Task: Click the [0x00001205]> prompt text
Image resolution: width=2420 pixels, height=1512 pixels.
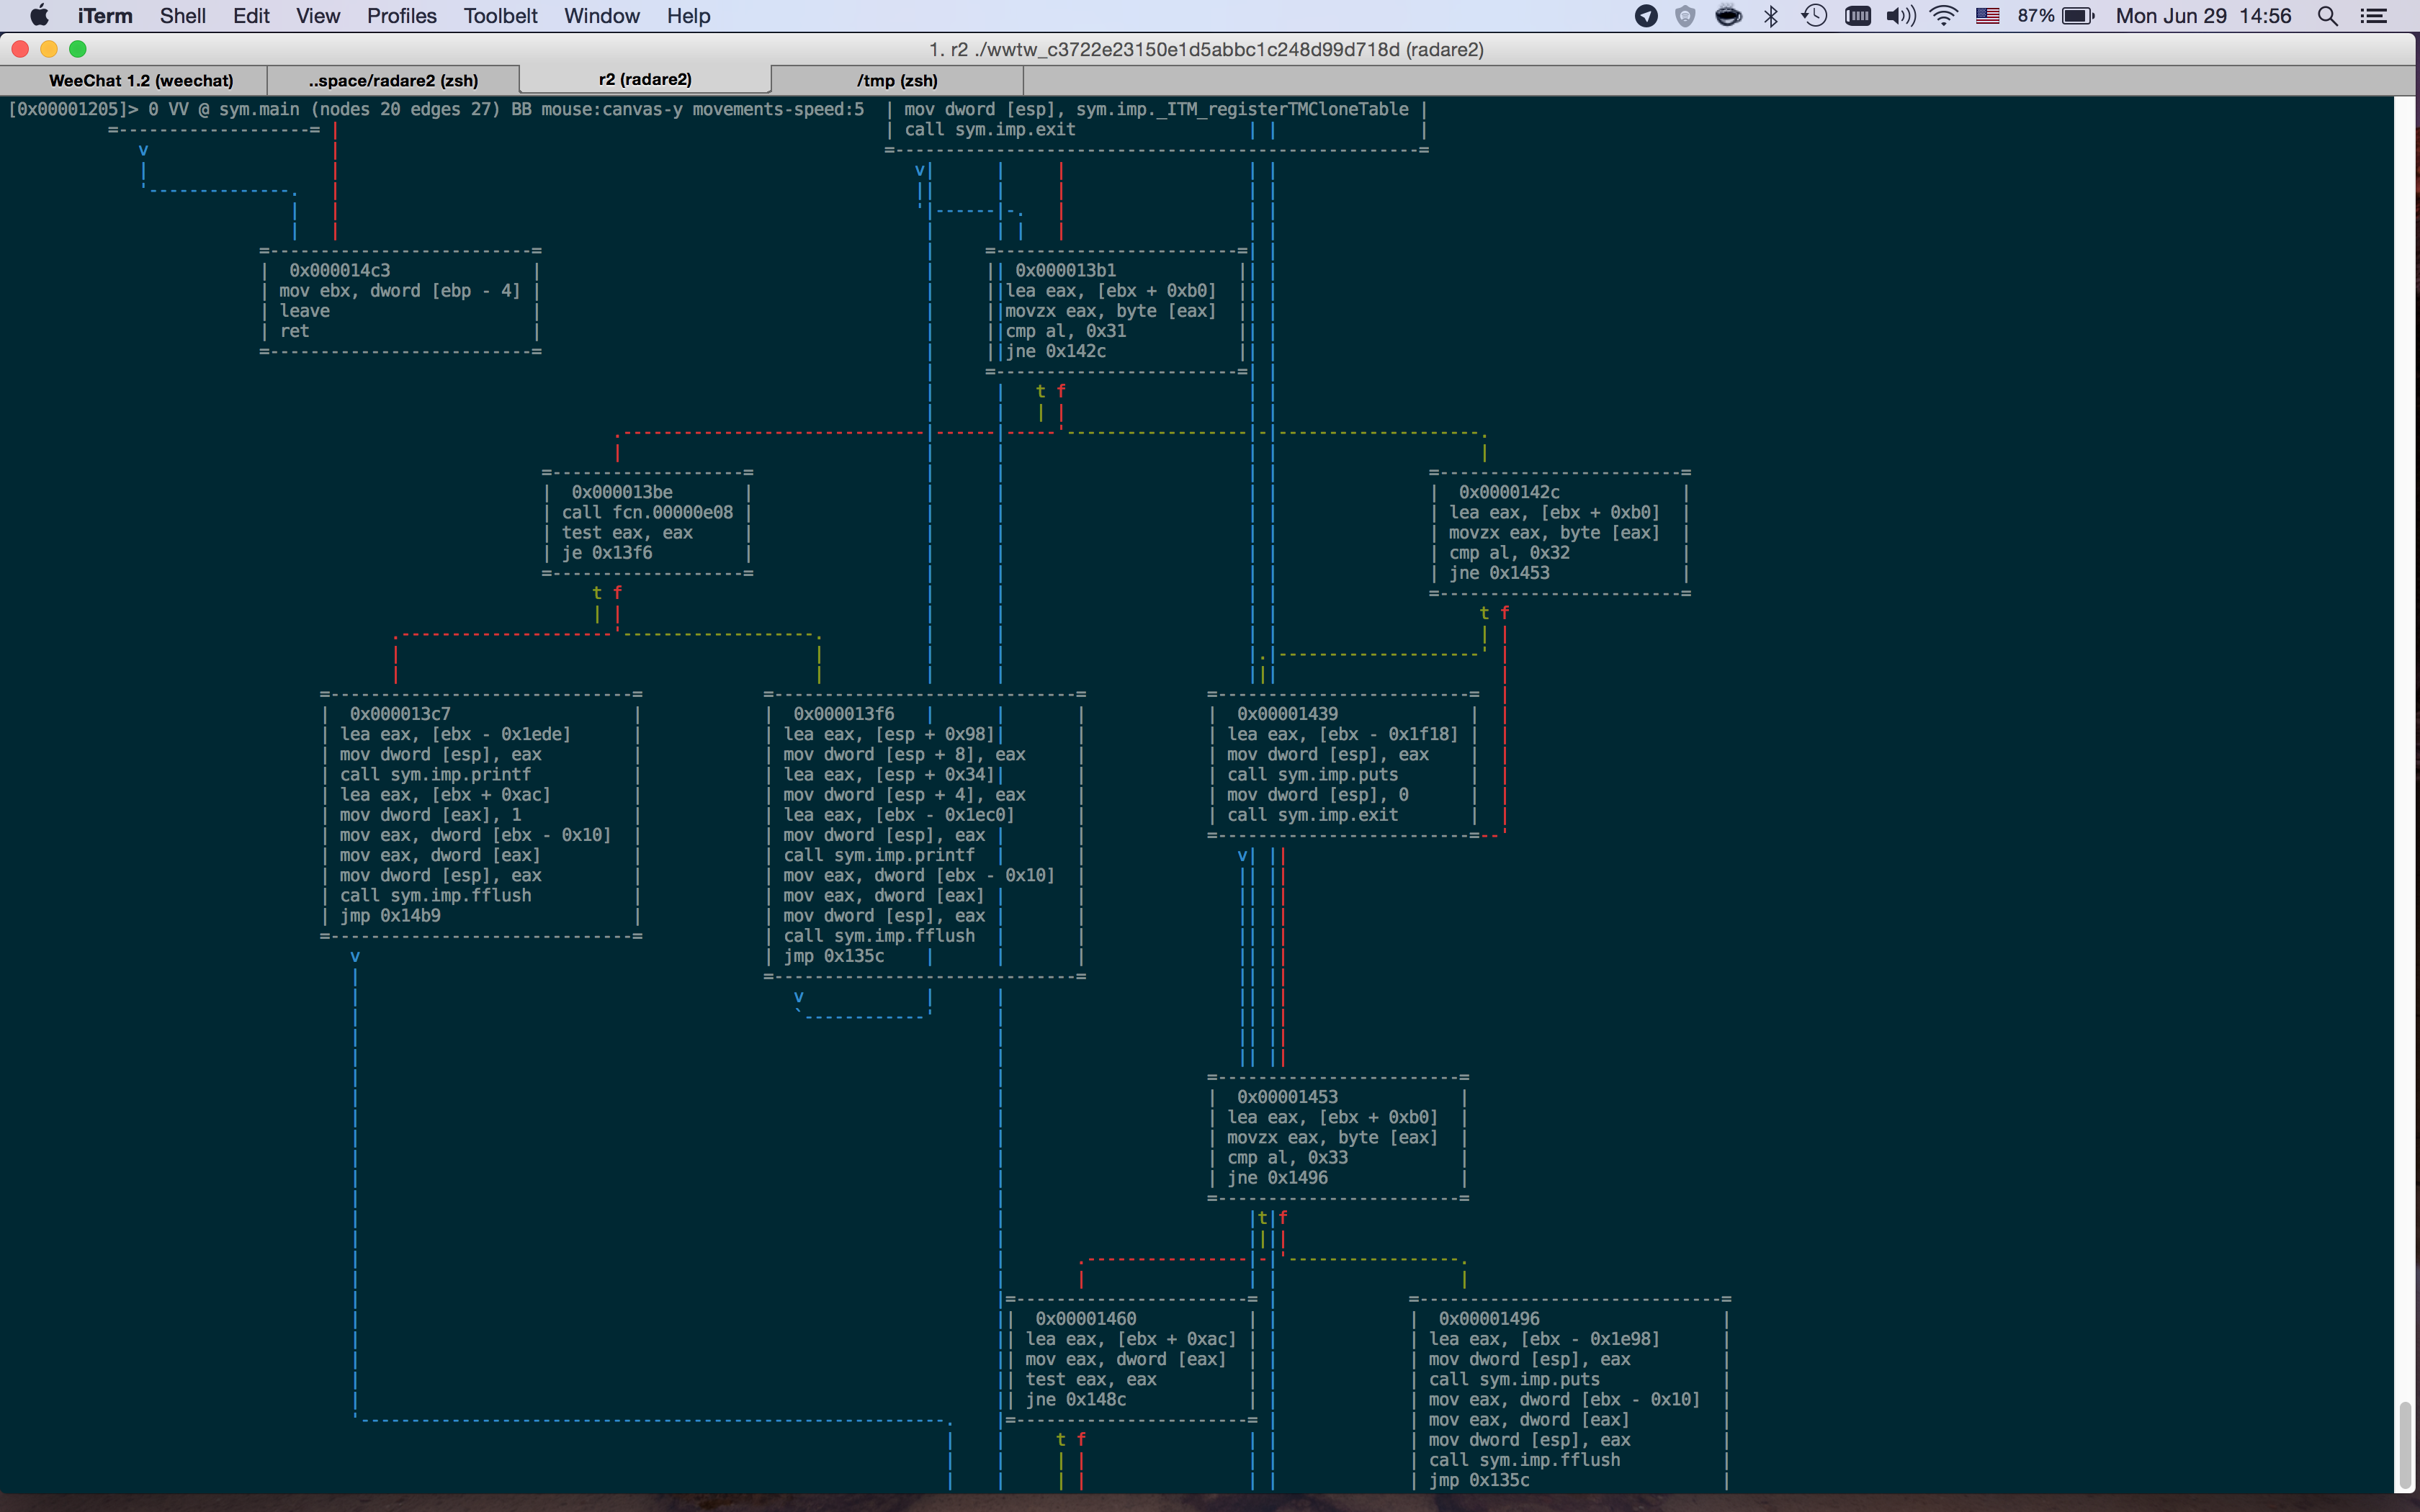Action: 73,109
